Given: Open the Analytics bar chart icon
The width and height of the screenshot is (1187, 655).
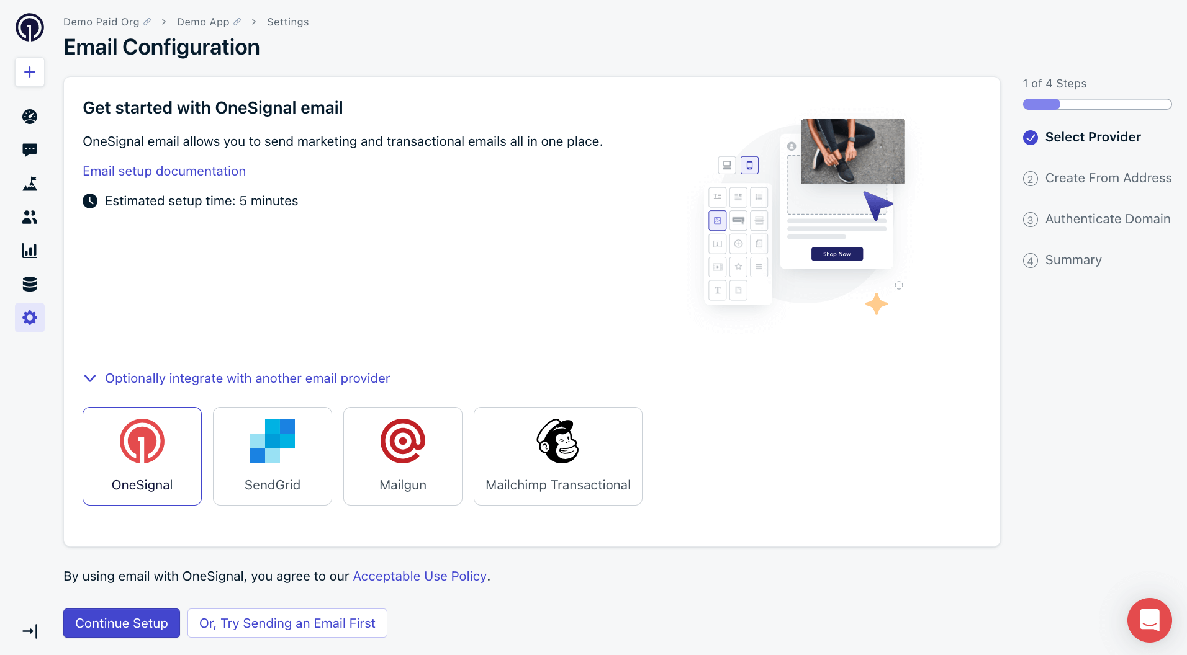Looking at the screenshot, I should click(30, 251).
